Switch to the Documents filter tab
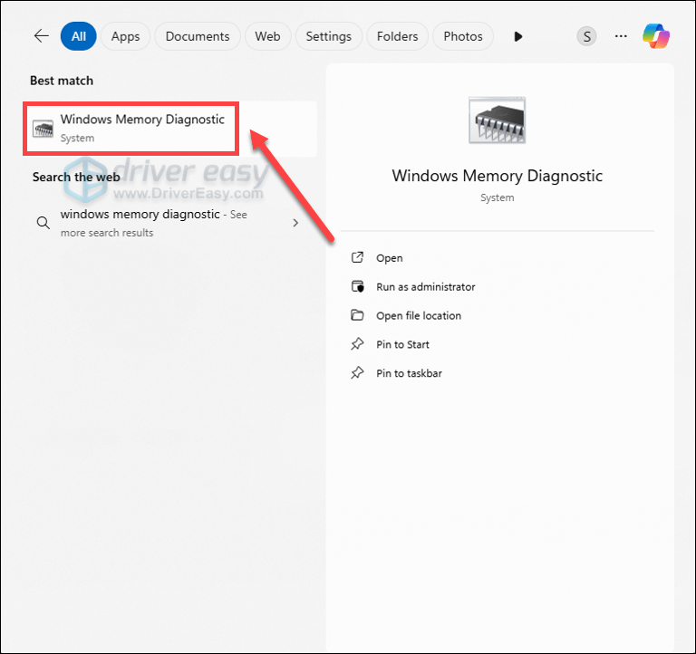This screenshot has width=696, height=654. coord(198,36)
